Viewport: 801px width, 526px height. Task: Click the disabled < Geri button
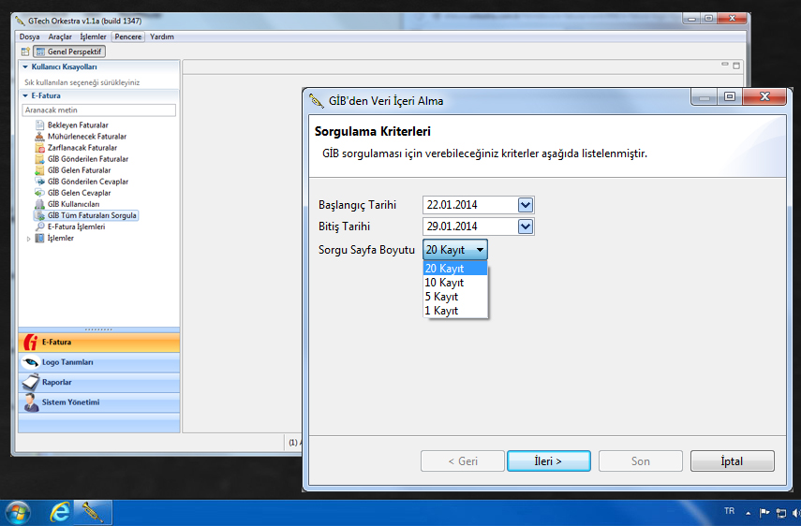[462, 461]
